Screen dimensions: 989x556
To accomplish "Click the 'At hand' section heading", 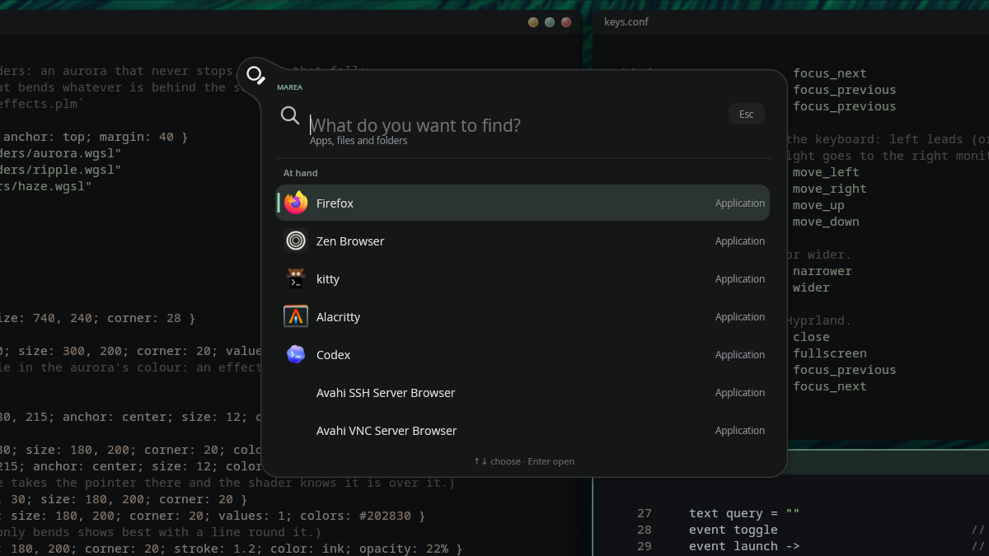I will coord(301,173).
